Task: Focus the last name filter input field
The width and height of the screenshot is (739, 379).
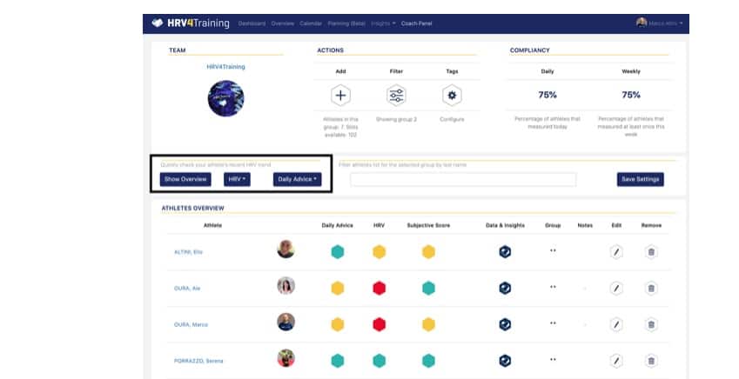Action: (463, 180)
